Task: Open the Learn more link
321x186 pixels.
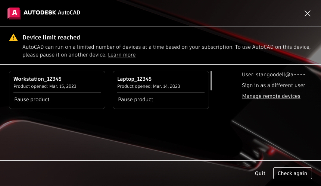Action: coord(122,55)
